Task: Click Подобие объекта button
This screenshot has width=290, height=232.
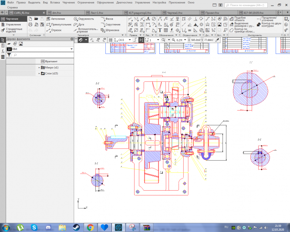Action: [241, 19]
